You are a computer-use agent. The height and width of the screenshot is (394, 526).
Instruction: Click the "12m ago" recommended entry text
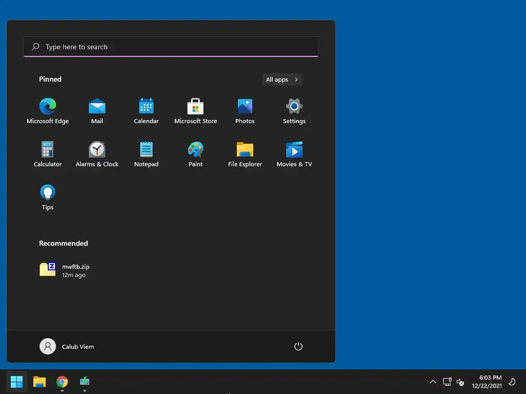74,275
